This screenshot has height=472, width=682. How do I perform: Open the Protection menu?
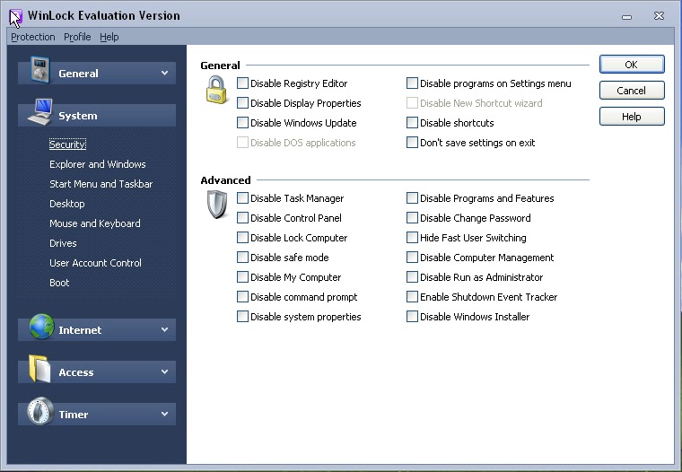tap(33, 37)
